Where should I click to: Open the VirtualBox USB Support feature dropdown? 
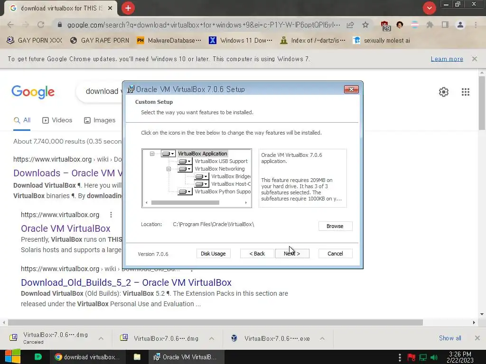(185, 161)
